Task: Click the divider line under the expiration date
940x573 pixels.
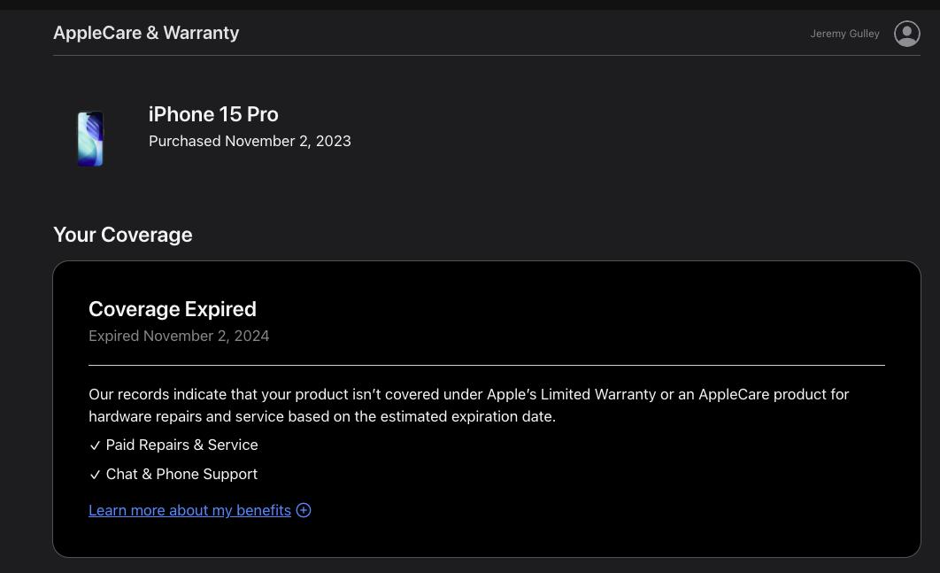Action: 487,365
